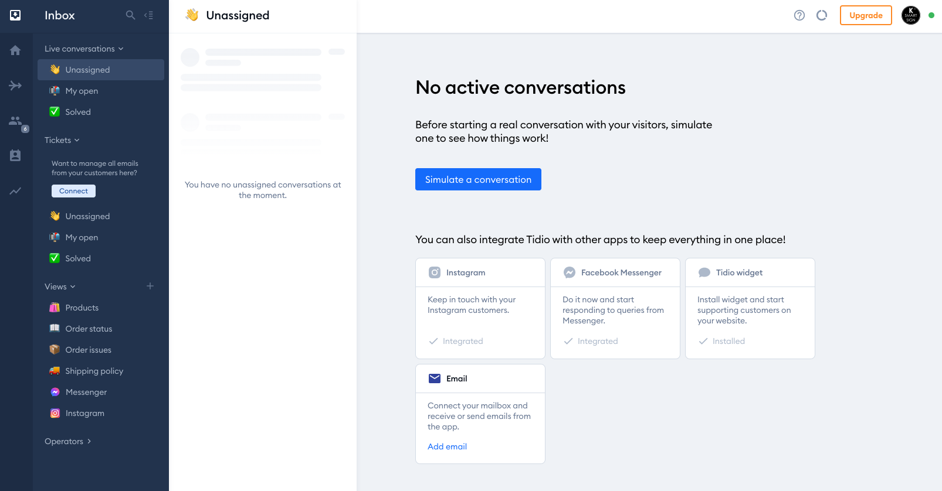Screen dimensions: 942x491
Task: Click the search magnifier in Inbox header
Action: point(130,15)
